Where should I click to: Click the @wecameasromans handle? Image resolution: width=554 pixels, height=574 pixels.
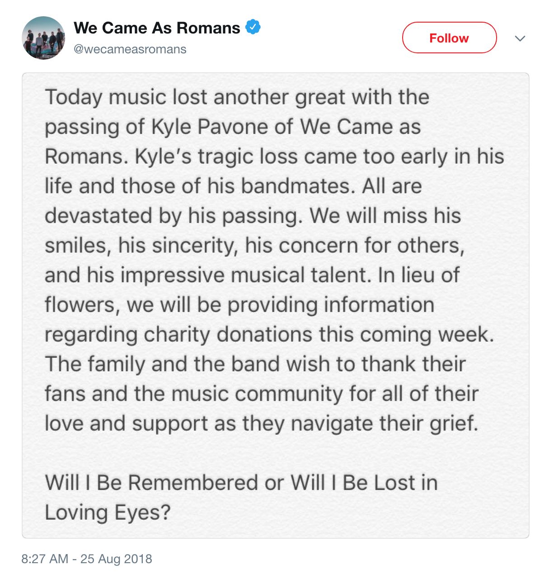coord(130,49)
